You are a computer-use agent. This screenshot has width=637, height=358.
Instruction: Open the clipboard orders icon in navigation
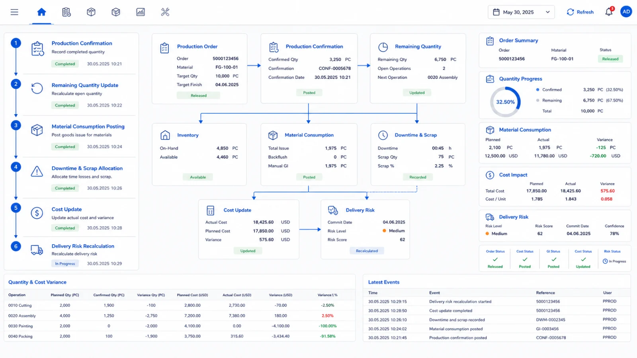click(66, 12)
